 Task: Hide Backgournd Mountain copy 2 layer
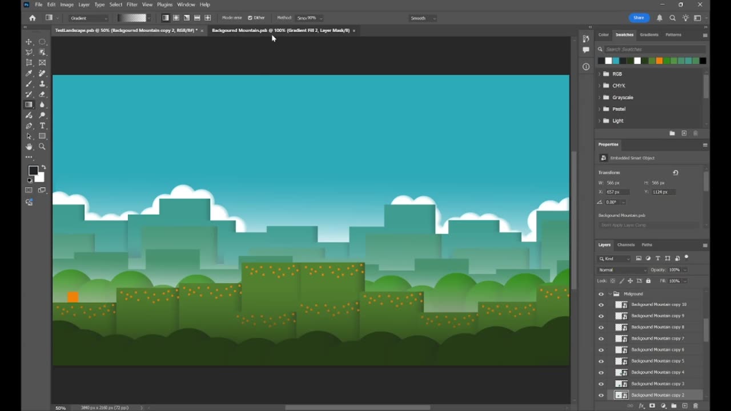(x=601, y=395)
